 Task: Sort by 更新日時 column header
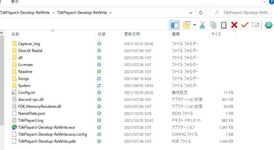(132, 34)
